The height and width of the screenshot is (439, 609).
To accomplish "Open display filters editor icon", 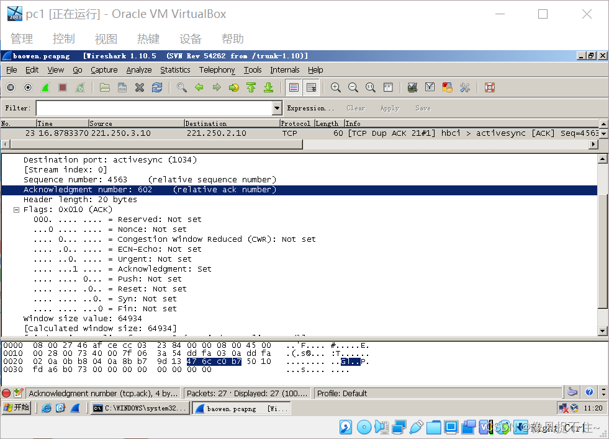I will (430, 87).
